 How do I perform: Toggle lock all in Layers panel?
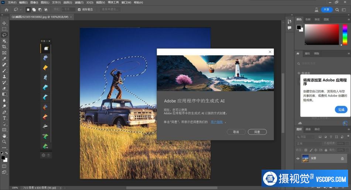[326, 150]
